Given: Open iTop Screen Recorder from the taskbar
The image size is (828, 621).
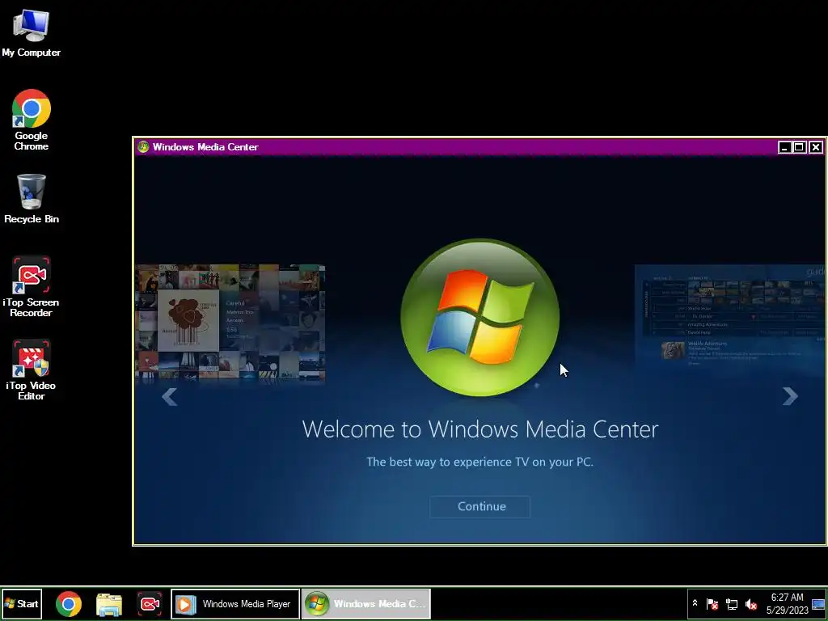Looking at the screenshot, I should tap(150, 604).
